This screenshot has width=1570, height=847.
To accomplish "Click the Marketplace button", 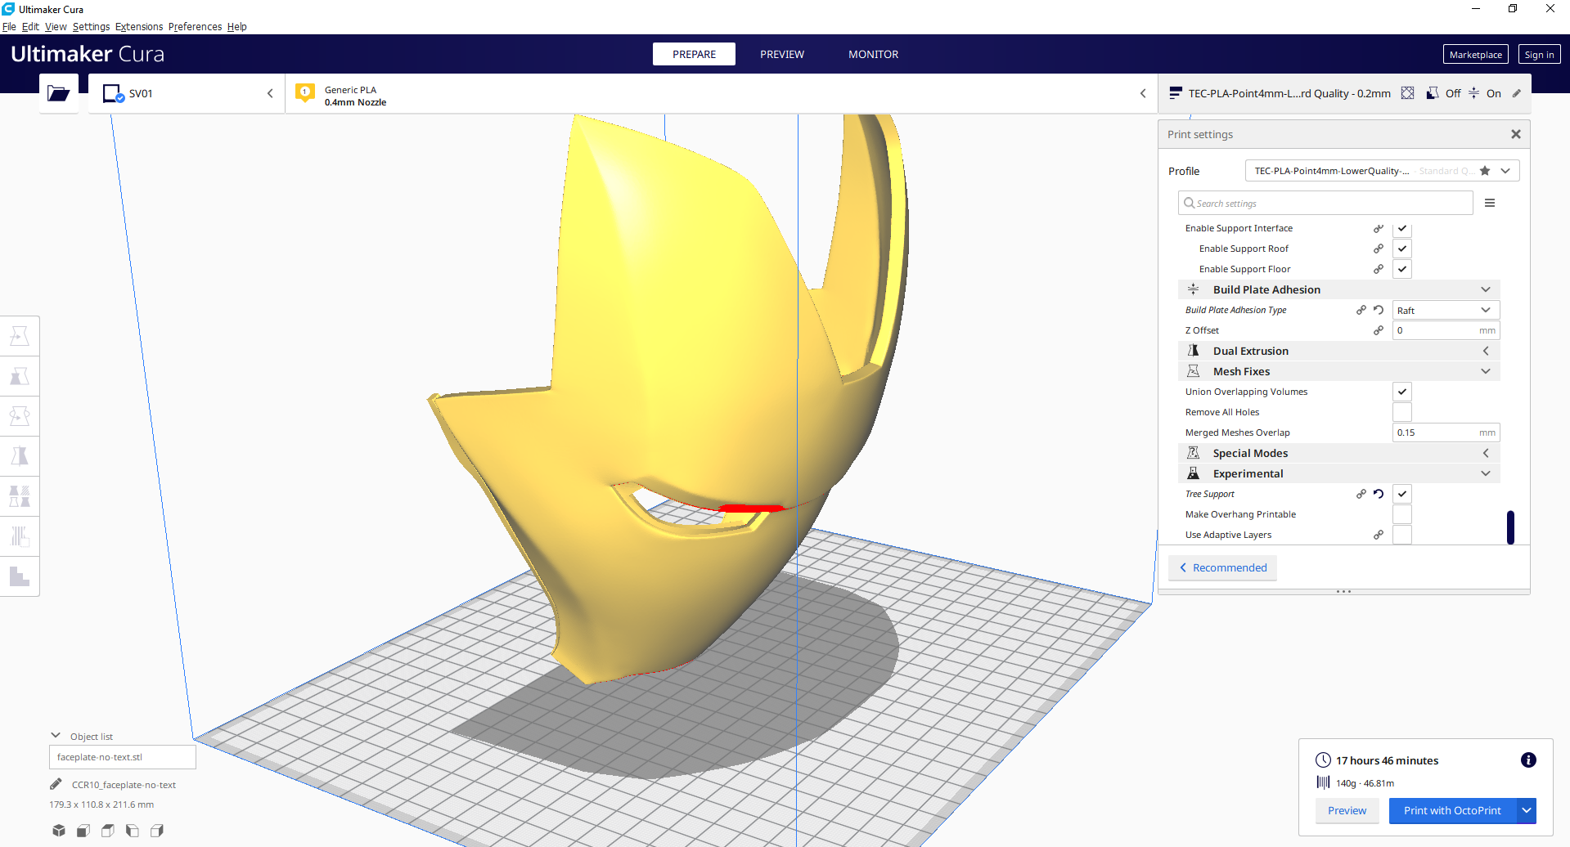I will (1475, 54).
